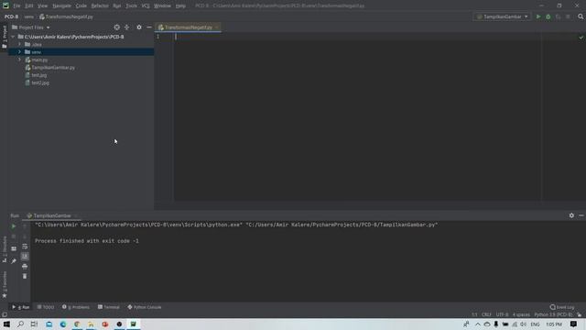Select test.jpg in the project tree
The height and width of the screenshot is (330, 586).
tap(38, 75)
